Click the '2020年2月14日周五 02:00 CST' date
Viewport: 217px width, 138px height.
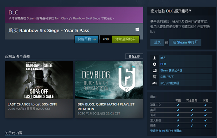coord(29,109)
